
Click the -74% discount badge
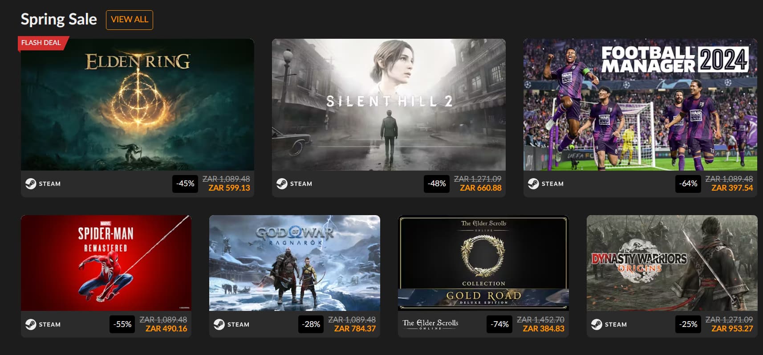pos(499,324)
